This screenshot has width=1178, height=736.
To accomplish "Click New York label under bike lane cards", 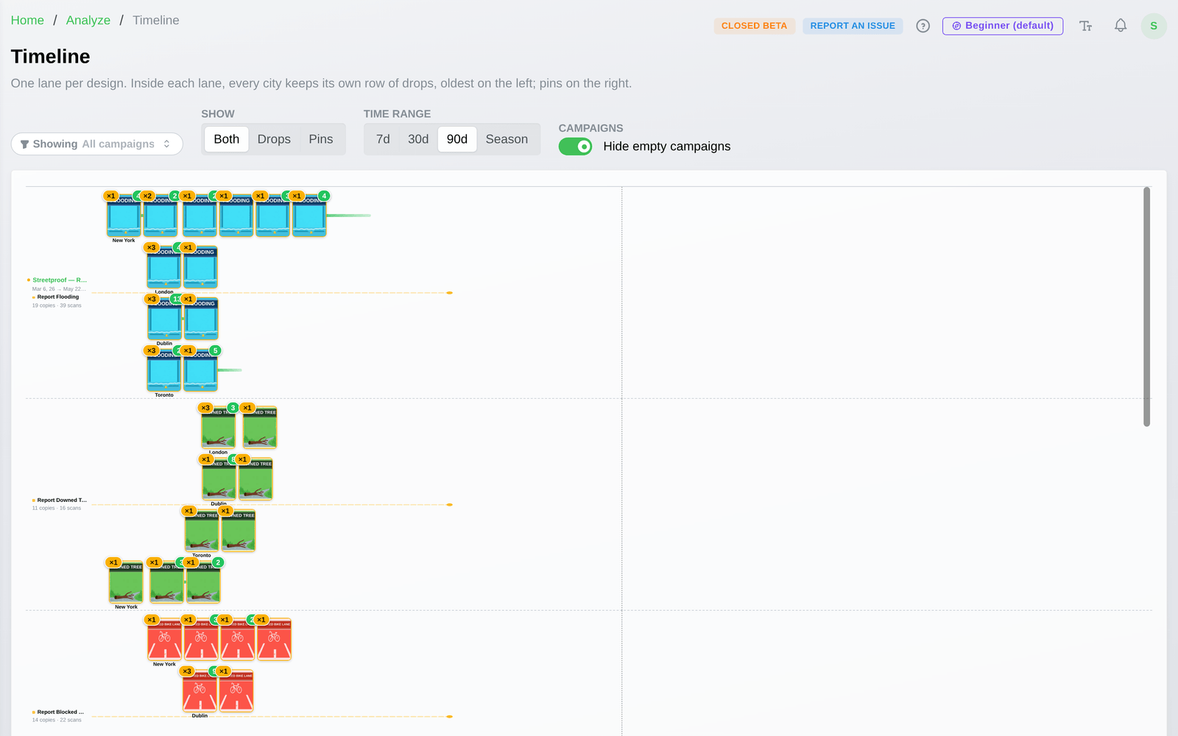I will [x=164, y=664].
